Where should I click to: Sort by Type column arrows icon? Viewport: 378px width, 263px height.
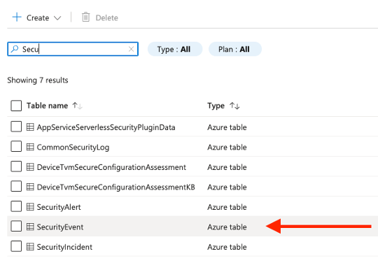(234, 106)
